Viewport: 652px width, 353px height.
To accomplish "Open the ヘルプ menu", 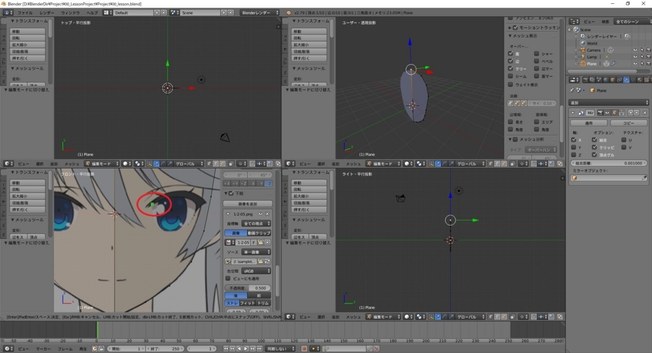I will pos(92,13).
